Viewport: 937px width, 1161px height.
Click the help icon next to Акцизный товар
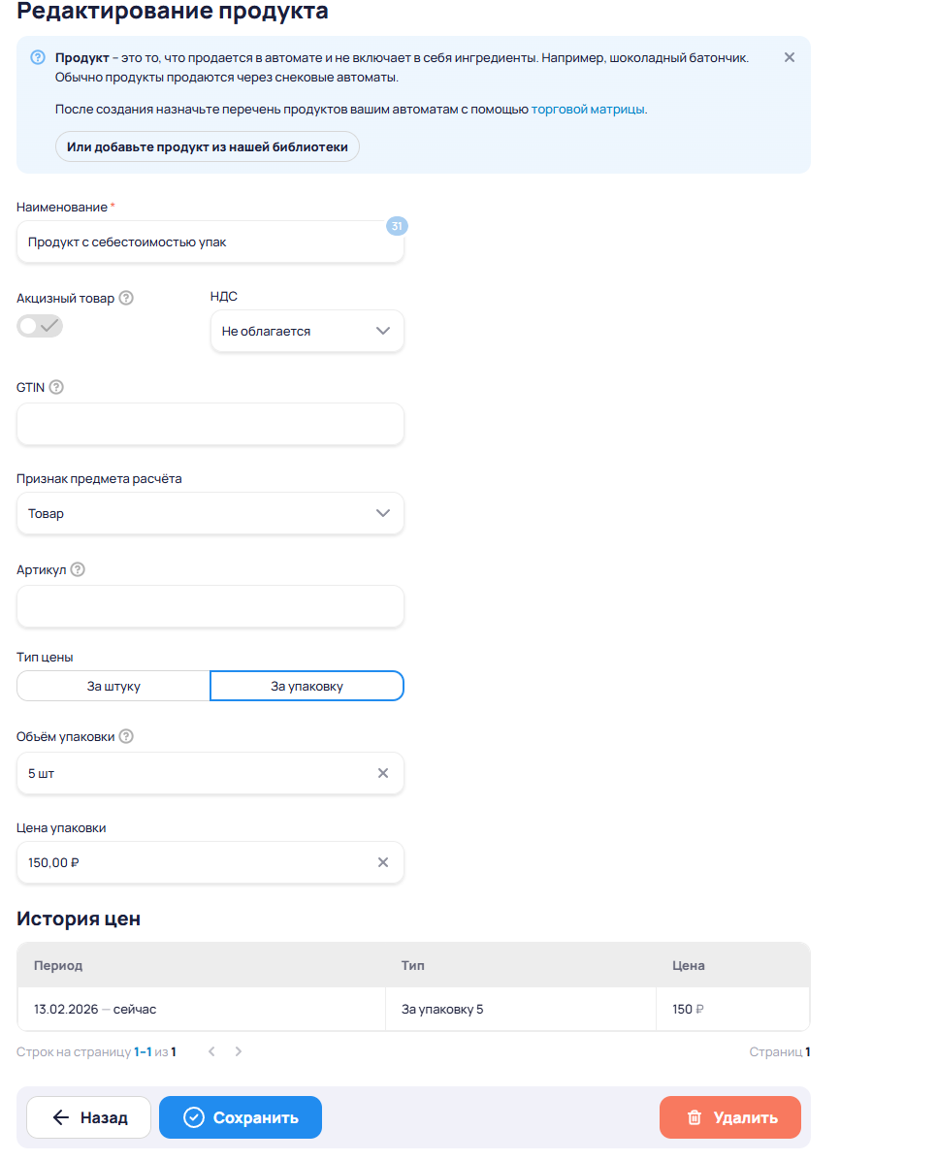click(126, 298)
